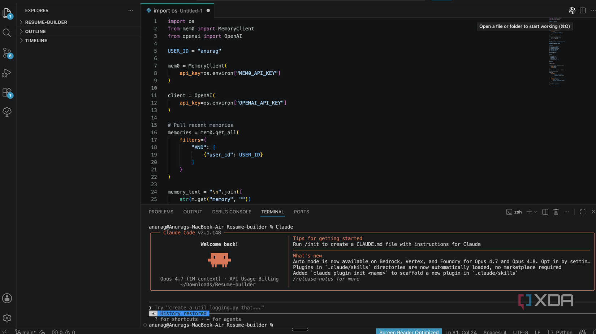
Task: Click the line 'from mem0 import MemoryClient'
Action: [x=211, y=29]
